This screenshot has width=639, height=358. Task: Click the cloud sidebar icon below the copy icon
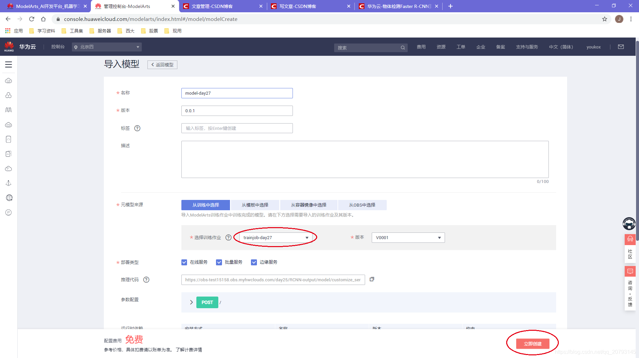pos(9,168)
